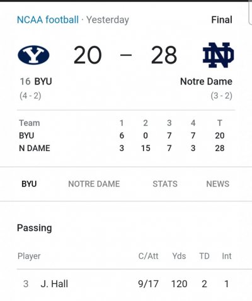Click the Passing section heading
Screen dimensions: 252x301
[35, 228]
